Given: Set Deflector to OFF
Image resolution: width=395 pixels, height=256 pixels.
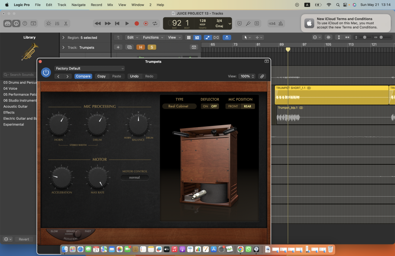Looking at the screenshot, I should 214,106.
